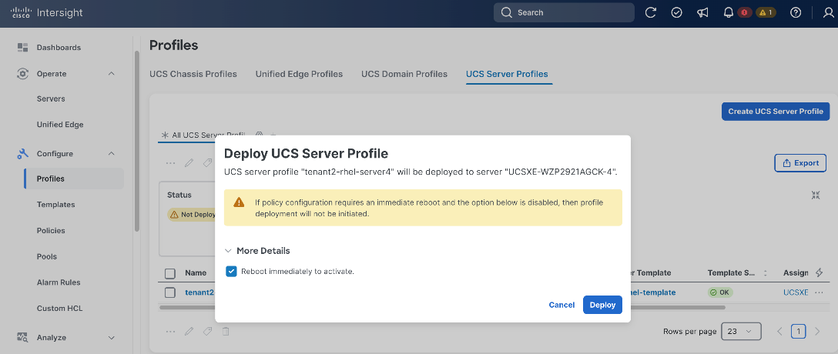838x354 pixels.
Task: Click the bottom toolbar pencil edit icon
Action: pos(189,332)
